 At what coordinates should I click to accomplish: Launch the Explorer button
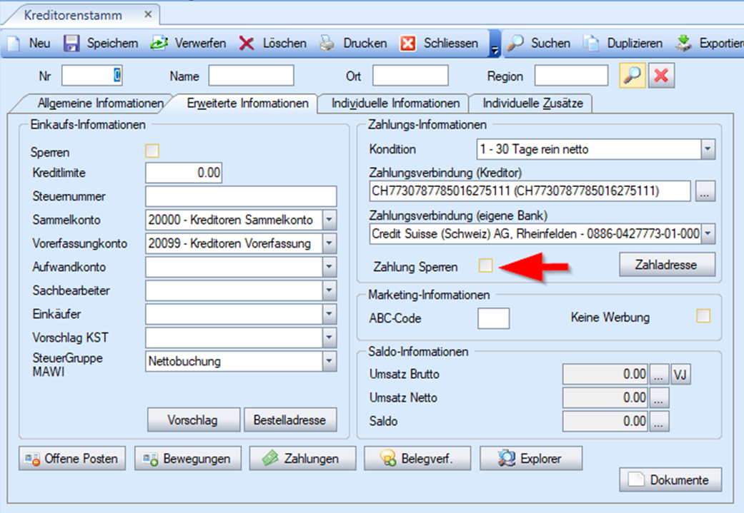coord(531,458)
